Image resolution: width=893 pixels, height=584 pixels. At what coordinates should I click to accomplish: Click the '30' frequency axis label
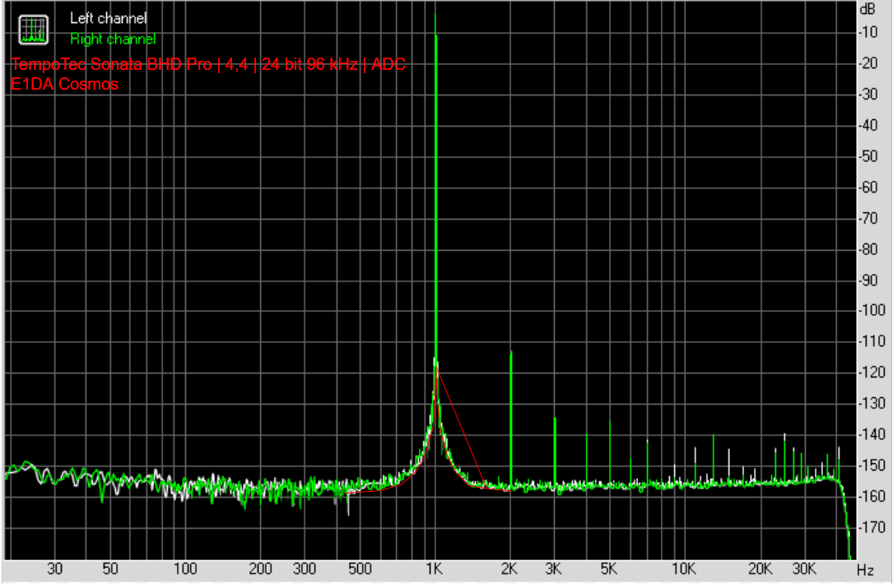point(54,568)
